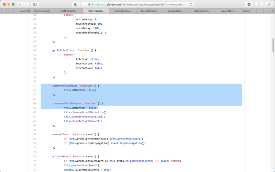
Task: Click the page vertical scrollbar thumb
Action: click(x=273, y=45)
